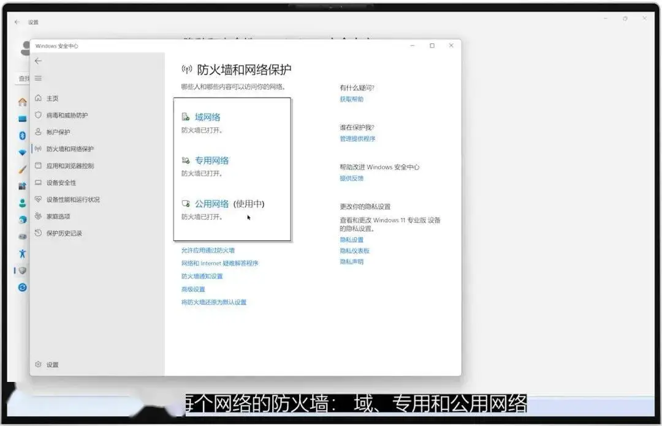Viewport: 662px width, 426px height.
Task: Click time and language globe icon
Action: pyautogui.click(x=23, y=220)
